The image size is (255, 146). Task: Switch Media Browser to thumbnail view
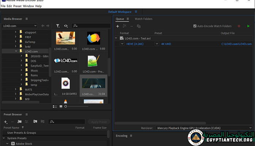[x=61, y=106]
